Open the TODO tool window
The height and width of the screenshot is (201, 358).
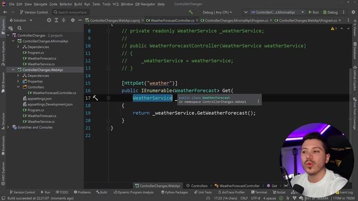click(x=62, y=192)
